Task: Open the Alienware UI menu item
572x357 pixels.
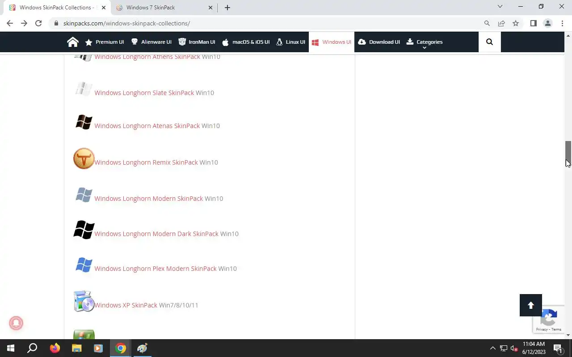Action: point(151,42)
